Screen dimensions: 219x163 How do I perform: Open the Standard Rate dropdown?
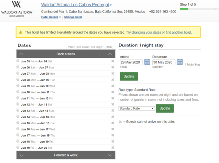(136, 109)
